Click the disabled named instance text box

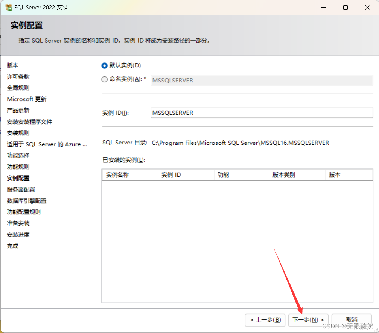tap(262, 80)
